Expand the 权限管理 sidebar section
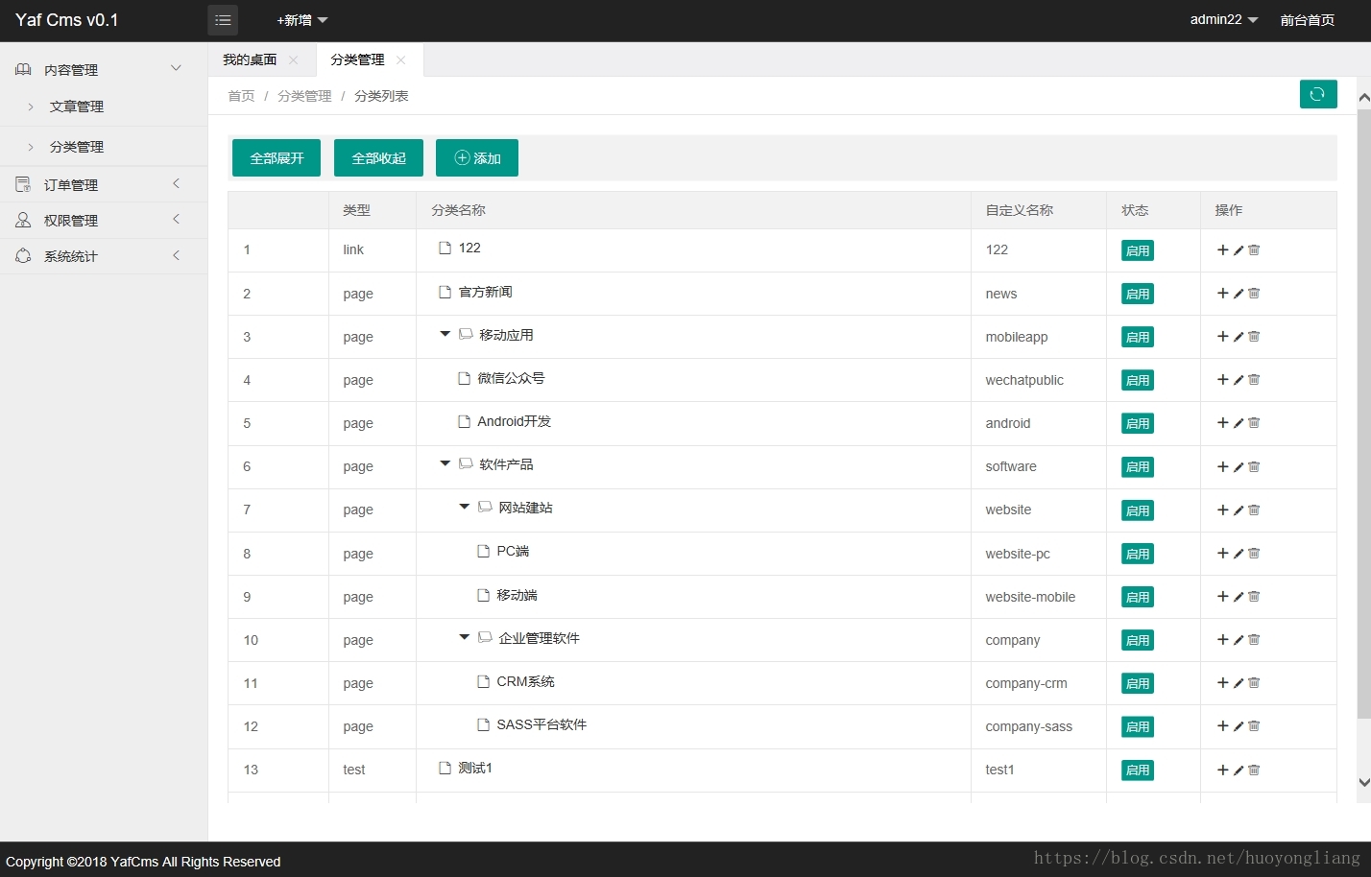 (x=104, y=220)
